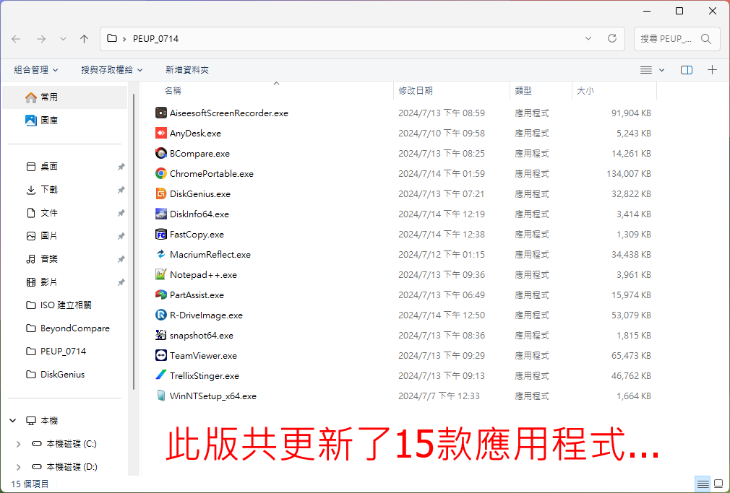The image size is (730, 493).
Task: Refresh the PEUP_0714 folder view
Action: click(612, 38)
